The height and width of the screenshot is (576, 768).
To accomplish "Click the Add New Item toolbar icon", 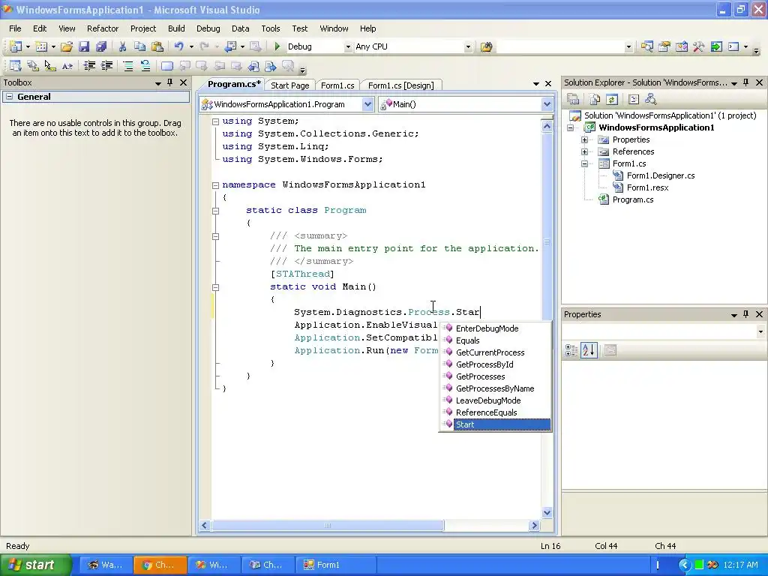I will pos(41,46).
